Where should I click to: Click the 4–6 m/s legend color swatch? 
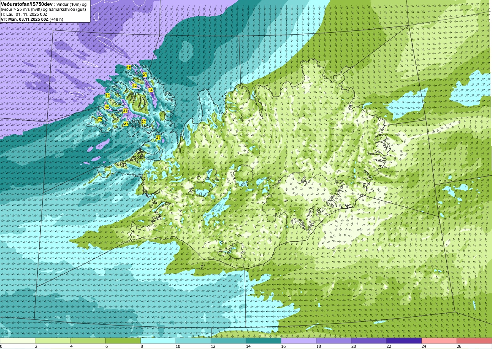point(88,341)
